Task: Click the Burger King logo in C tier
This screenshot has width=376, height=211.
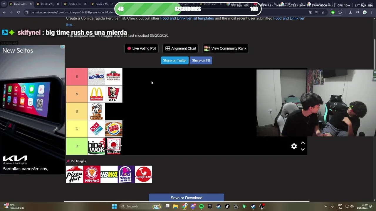Action: [114, 129]
